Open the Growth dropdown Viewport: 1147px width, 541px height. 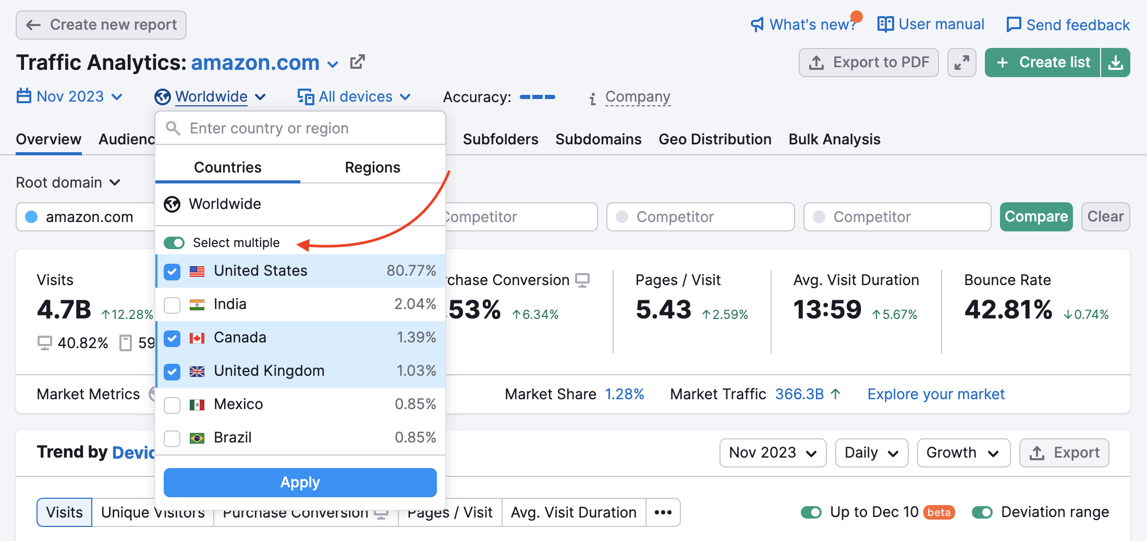963,453
